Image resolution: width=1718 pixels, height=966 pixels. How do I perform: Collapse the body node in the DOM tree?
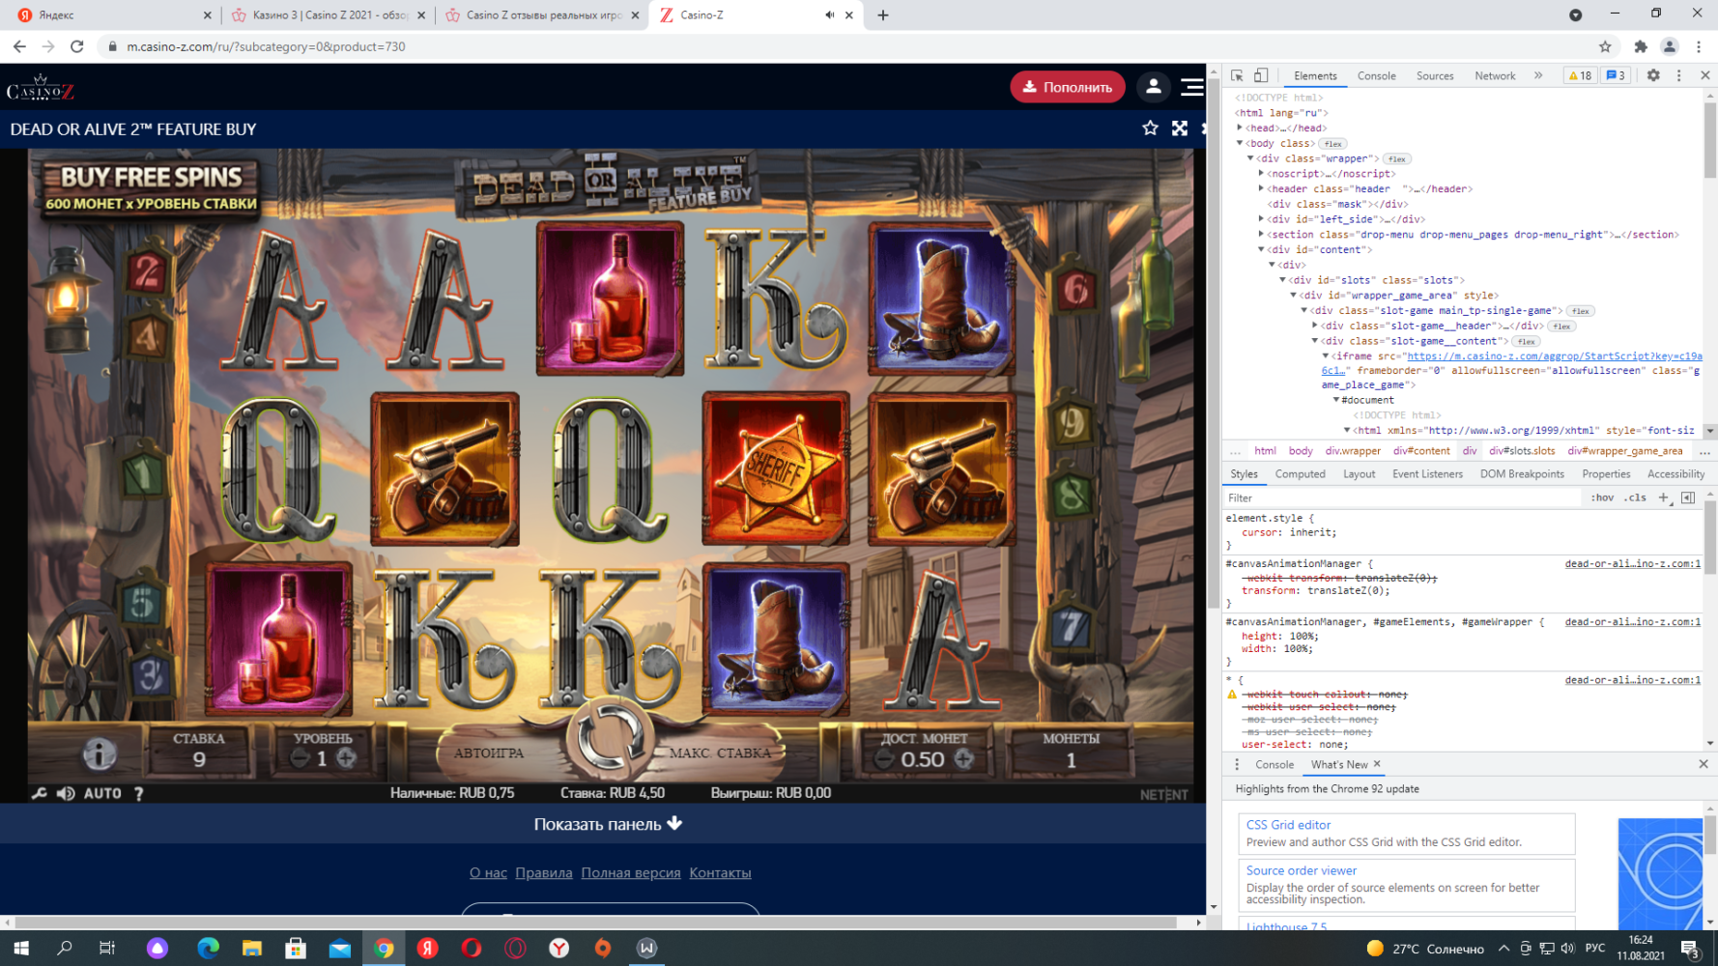(1240, 143)
